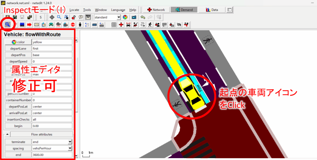
Task: Click the departLane value field
Action: click(x=52, y=49)
